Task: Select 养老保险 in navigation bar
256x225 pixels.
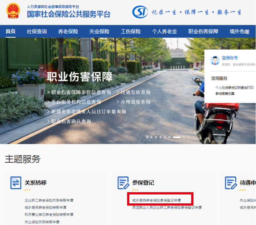Action: coord(68,31)
